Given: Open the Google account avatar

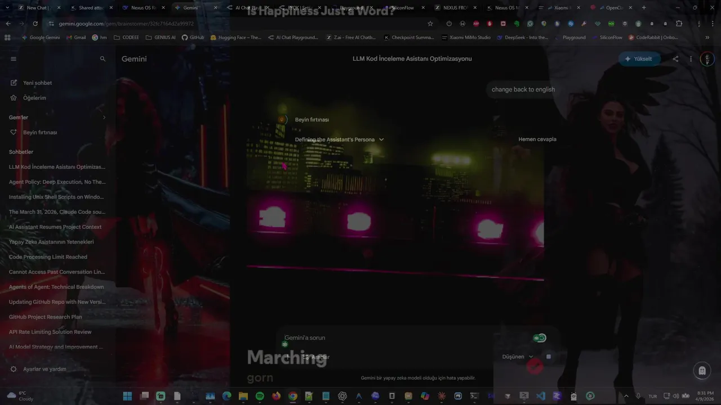Looking at the screenshot, I should (707, 58).
